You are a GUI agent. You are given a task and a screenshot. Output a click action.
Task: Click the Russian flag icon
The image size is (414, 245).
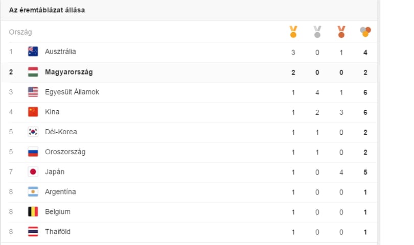click(33, 152)
